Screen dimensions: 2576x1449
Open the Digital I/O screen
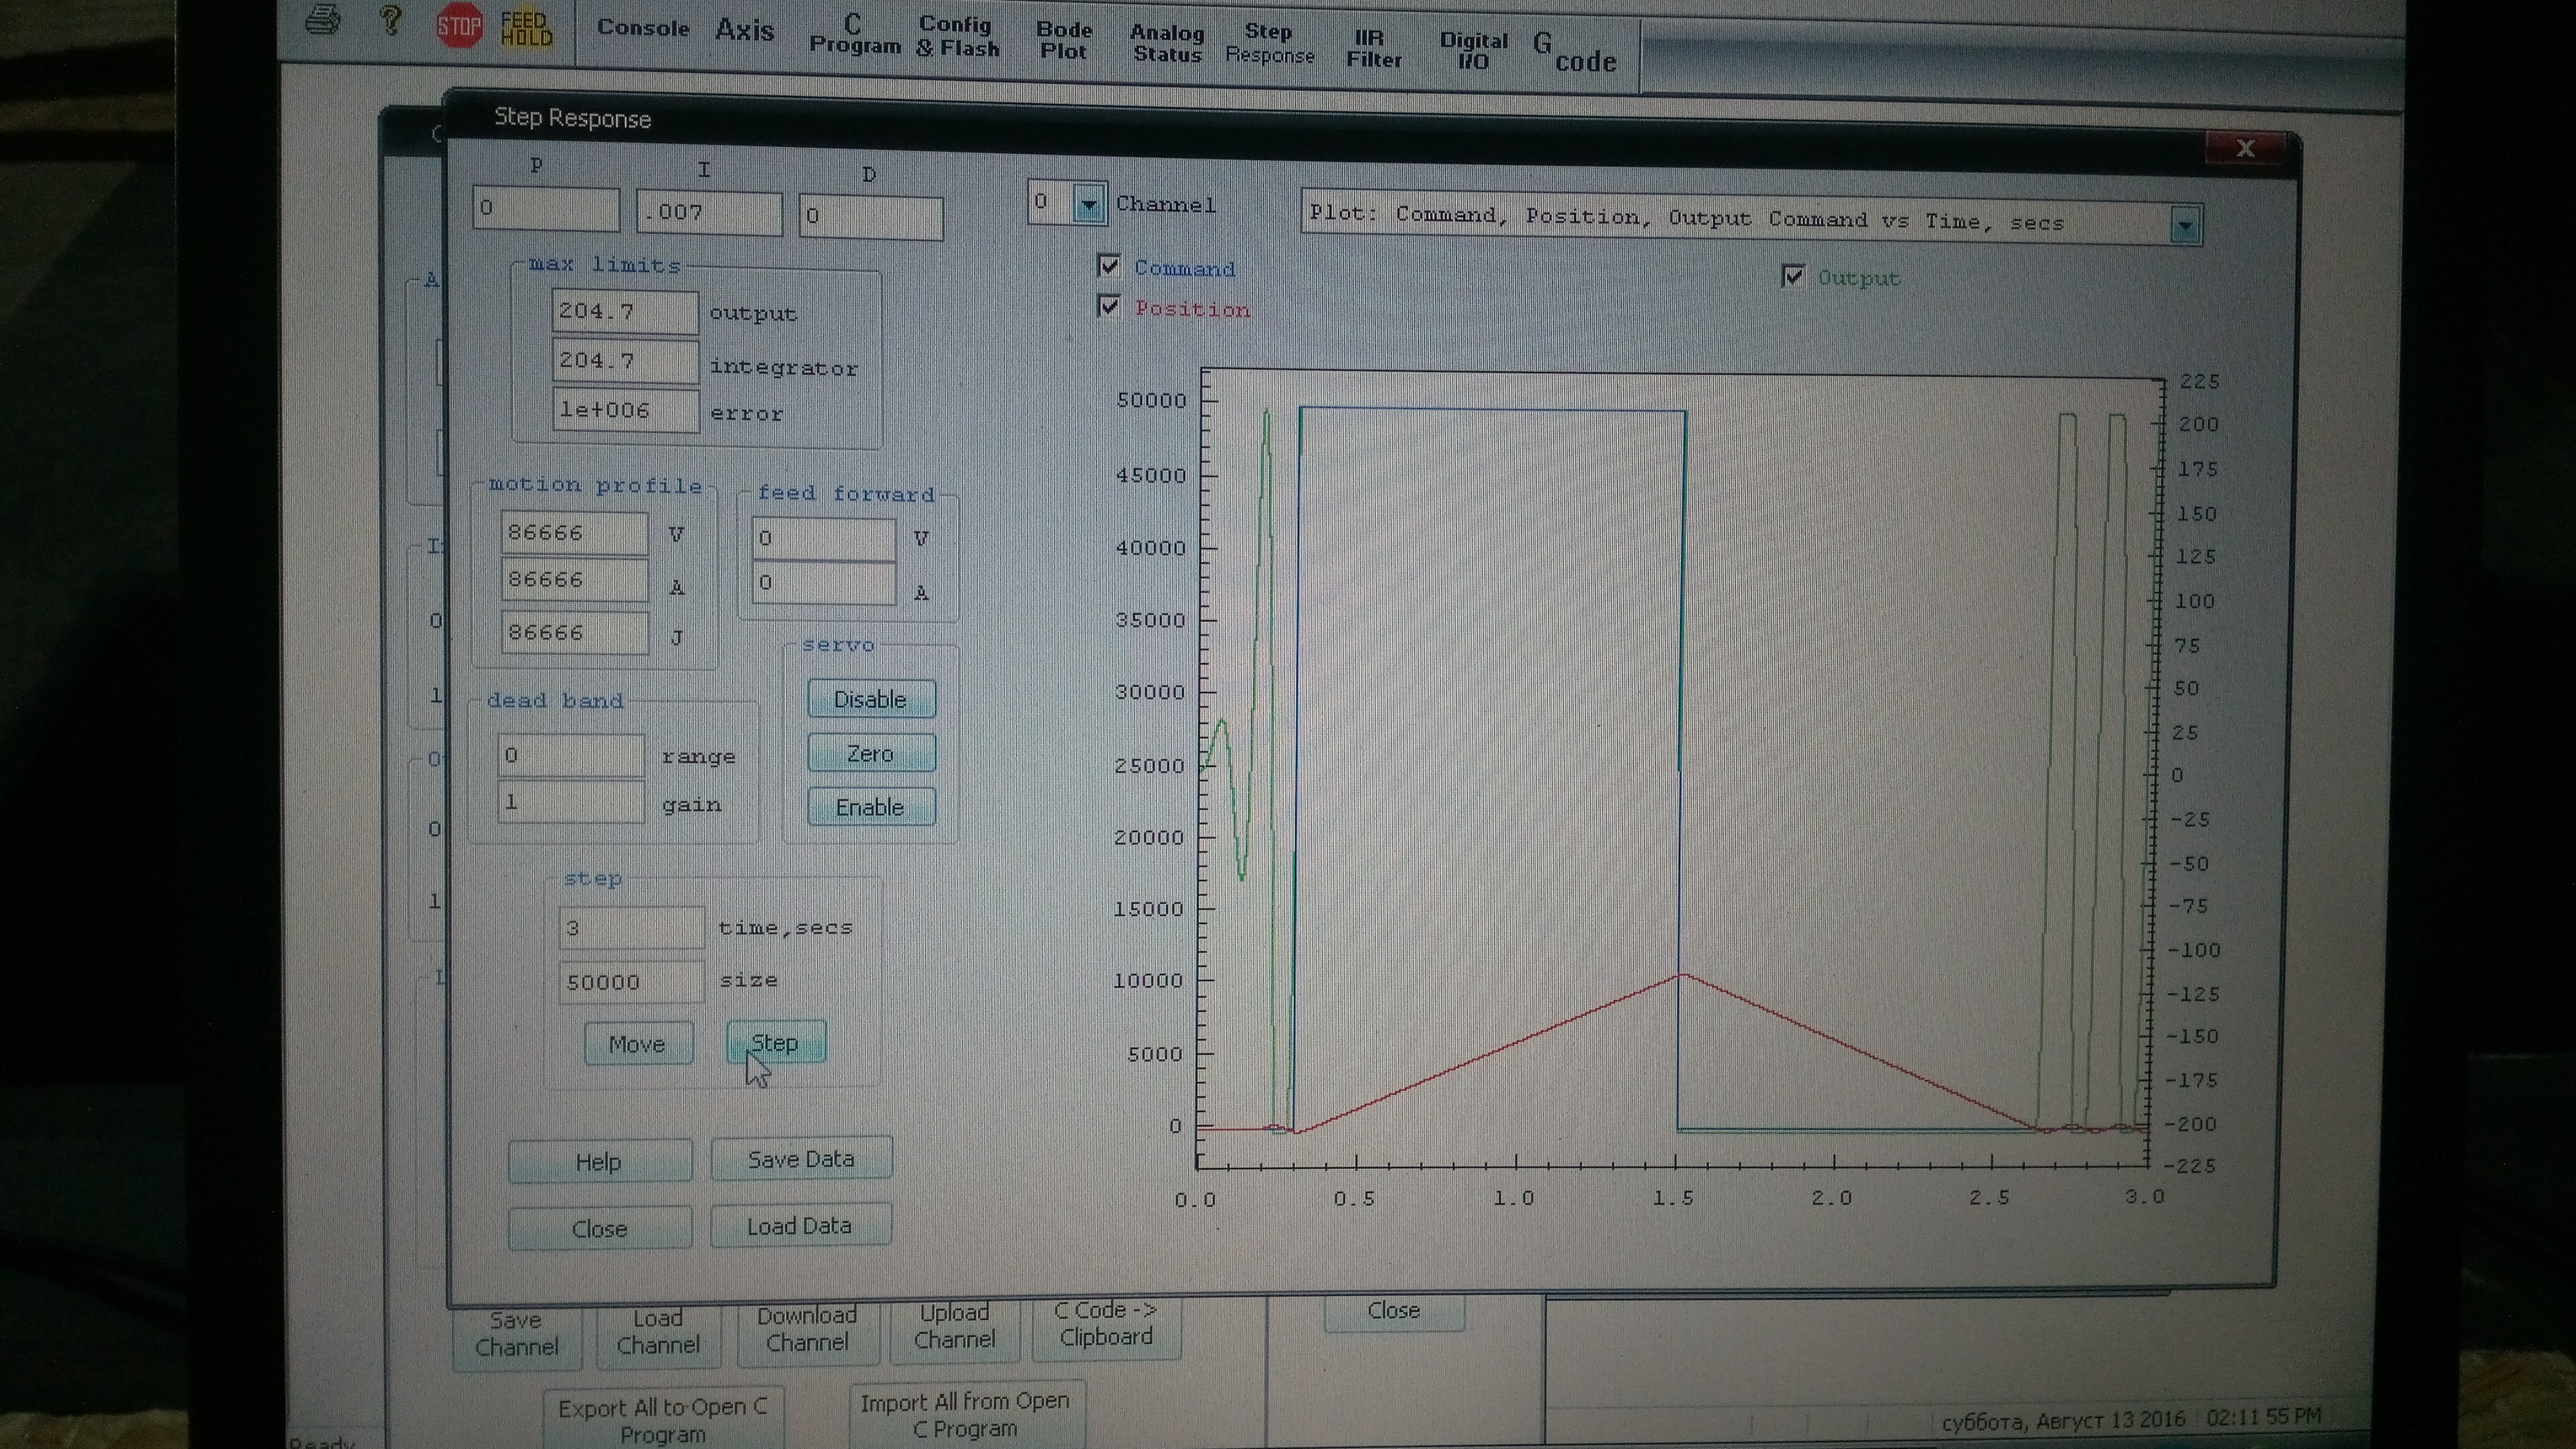[x=1473, y=50]
